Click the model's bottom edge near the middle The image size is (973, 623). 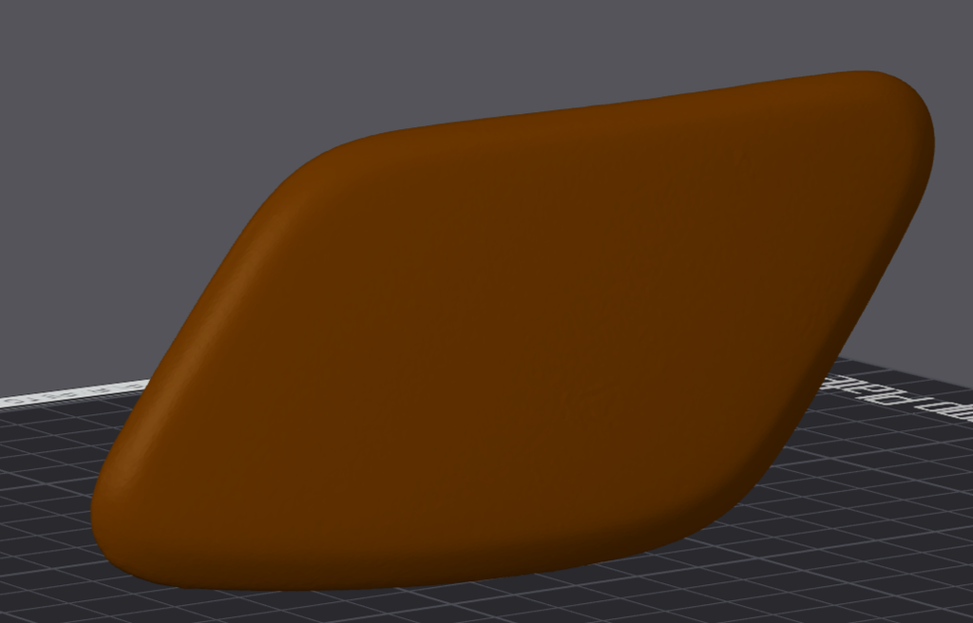428,581
